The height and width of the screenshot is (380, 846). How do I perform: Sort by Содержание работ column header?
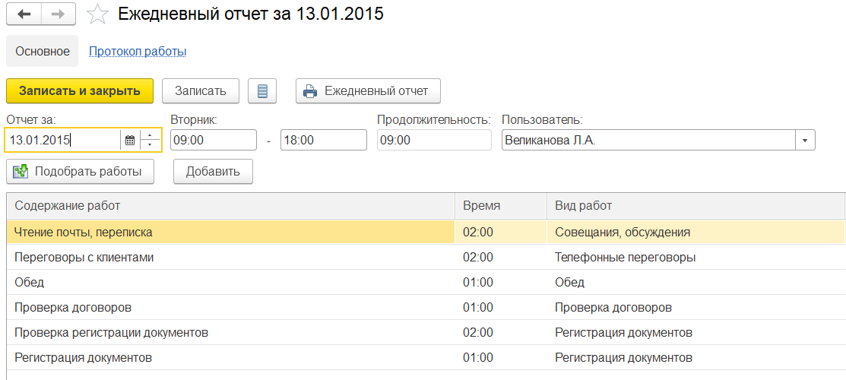tap(228, 206)
